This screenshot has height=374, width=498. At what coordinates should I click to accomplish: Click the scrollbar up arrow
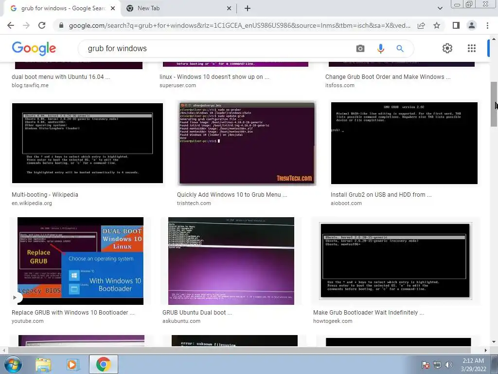[494, 39]
